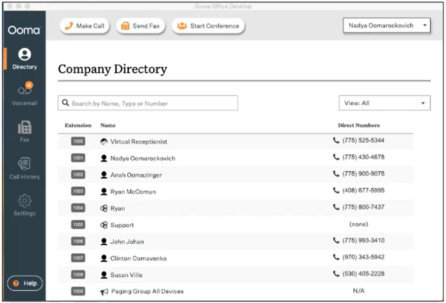Expand the View: All dropdown
Image resolution: width=446 pixels, height=303 pixels.
click(384, 103)
